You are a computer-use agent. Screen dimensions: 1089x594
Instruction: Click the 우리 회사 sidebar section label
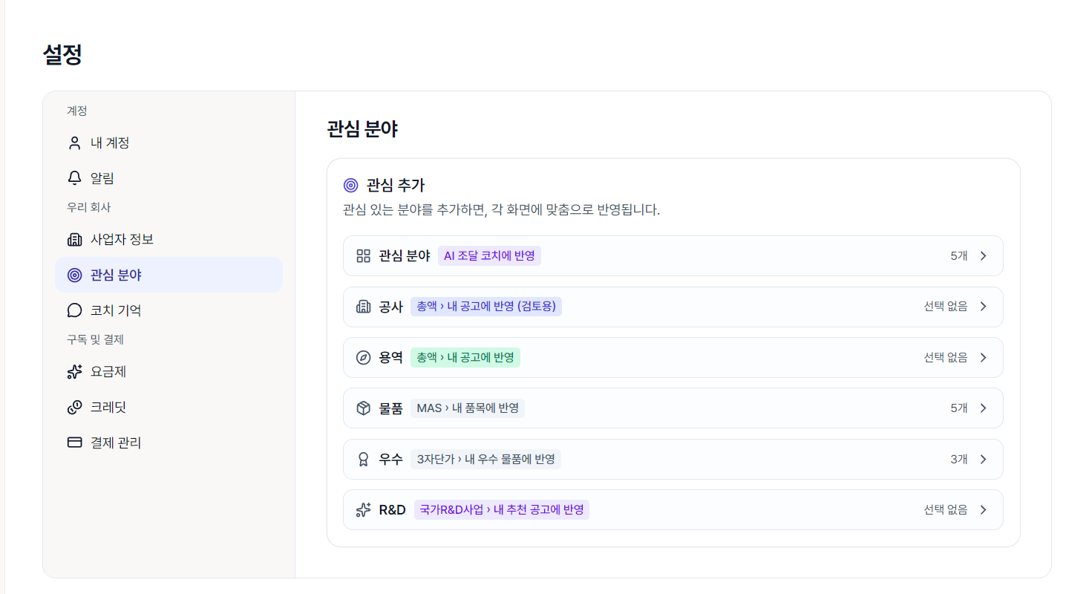88,207
